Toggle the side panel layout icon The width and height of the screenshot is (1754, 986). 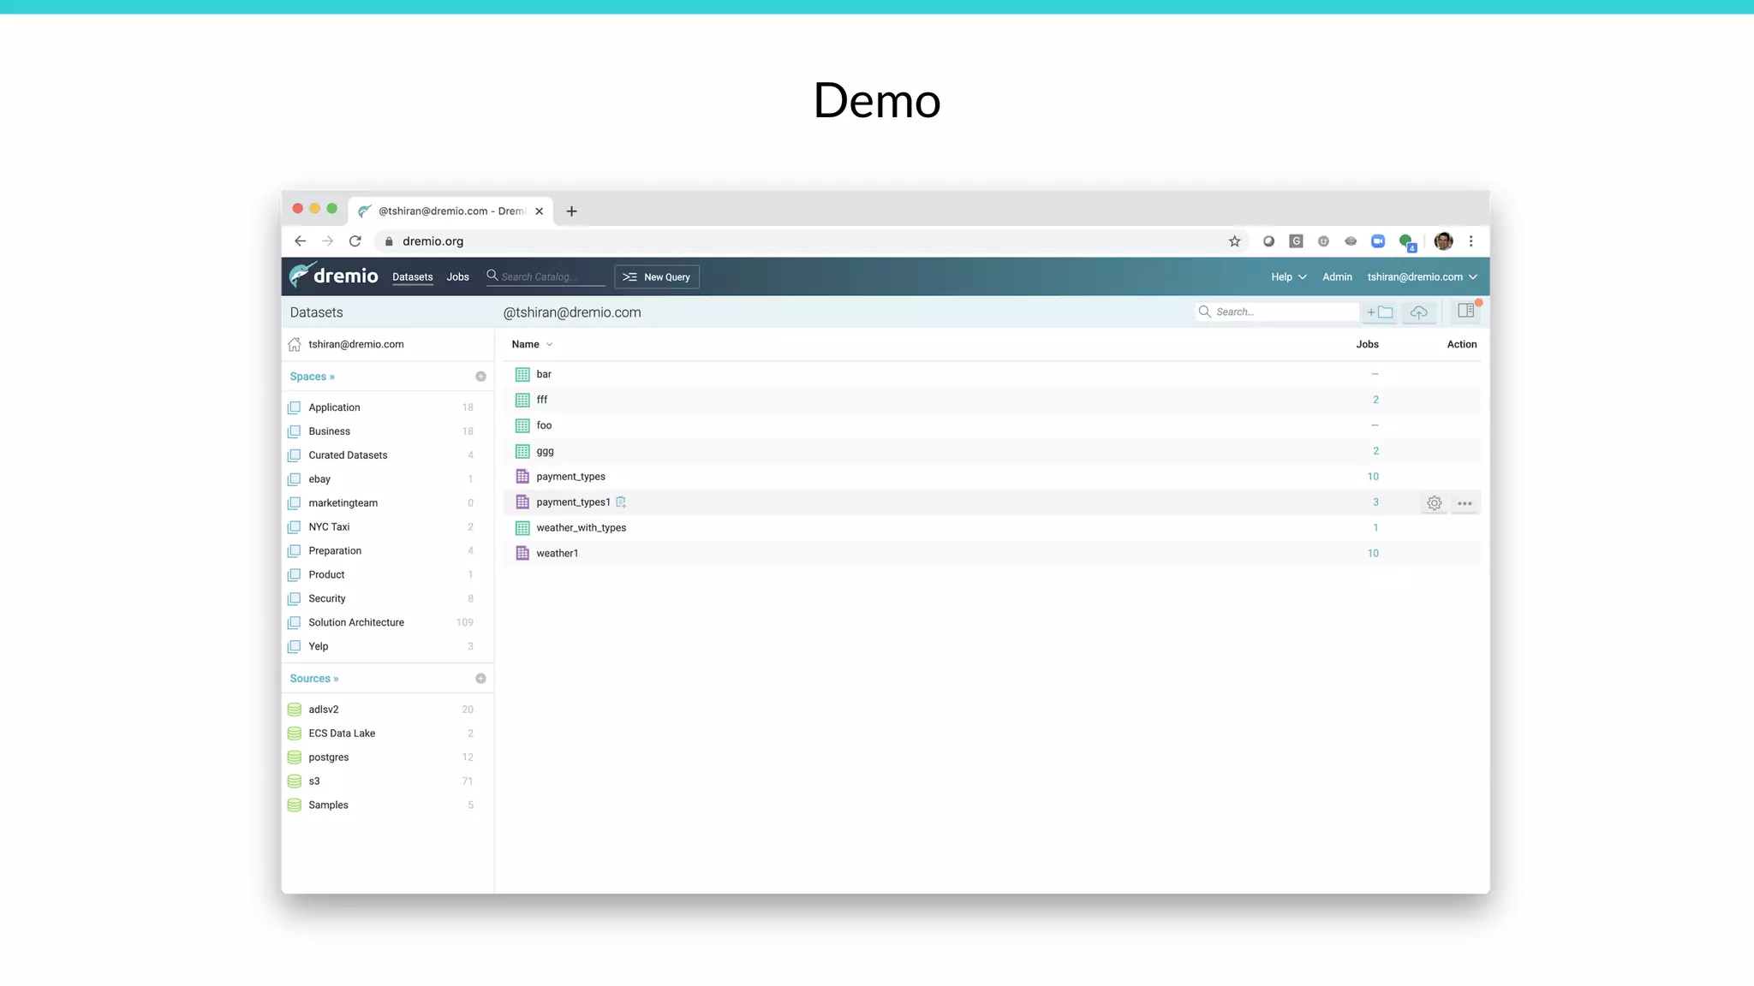coord(1466,311)
